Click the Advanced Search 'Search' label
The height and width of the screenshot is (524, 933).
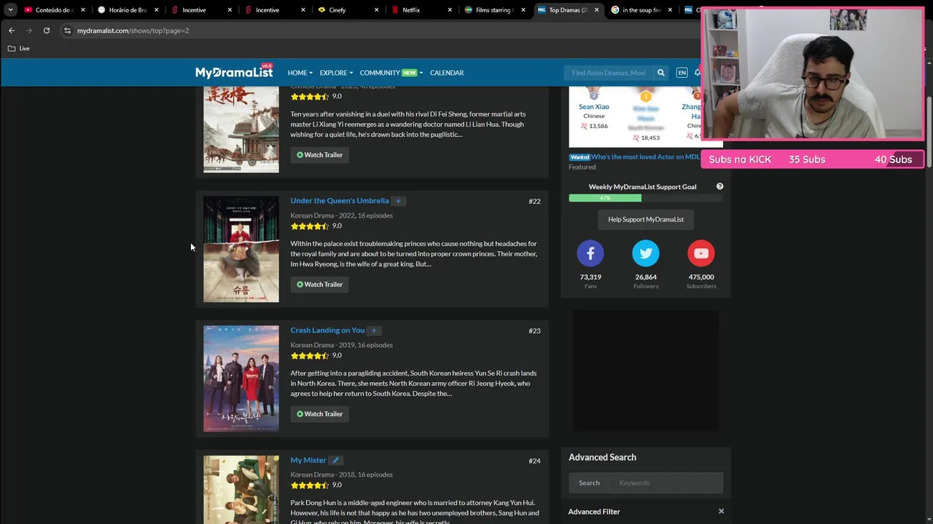(589, 483)
